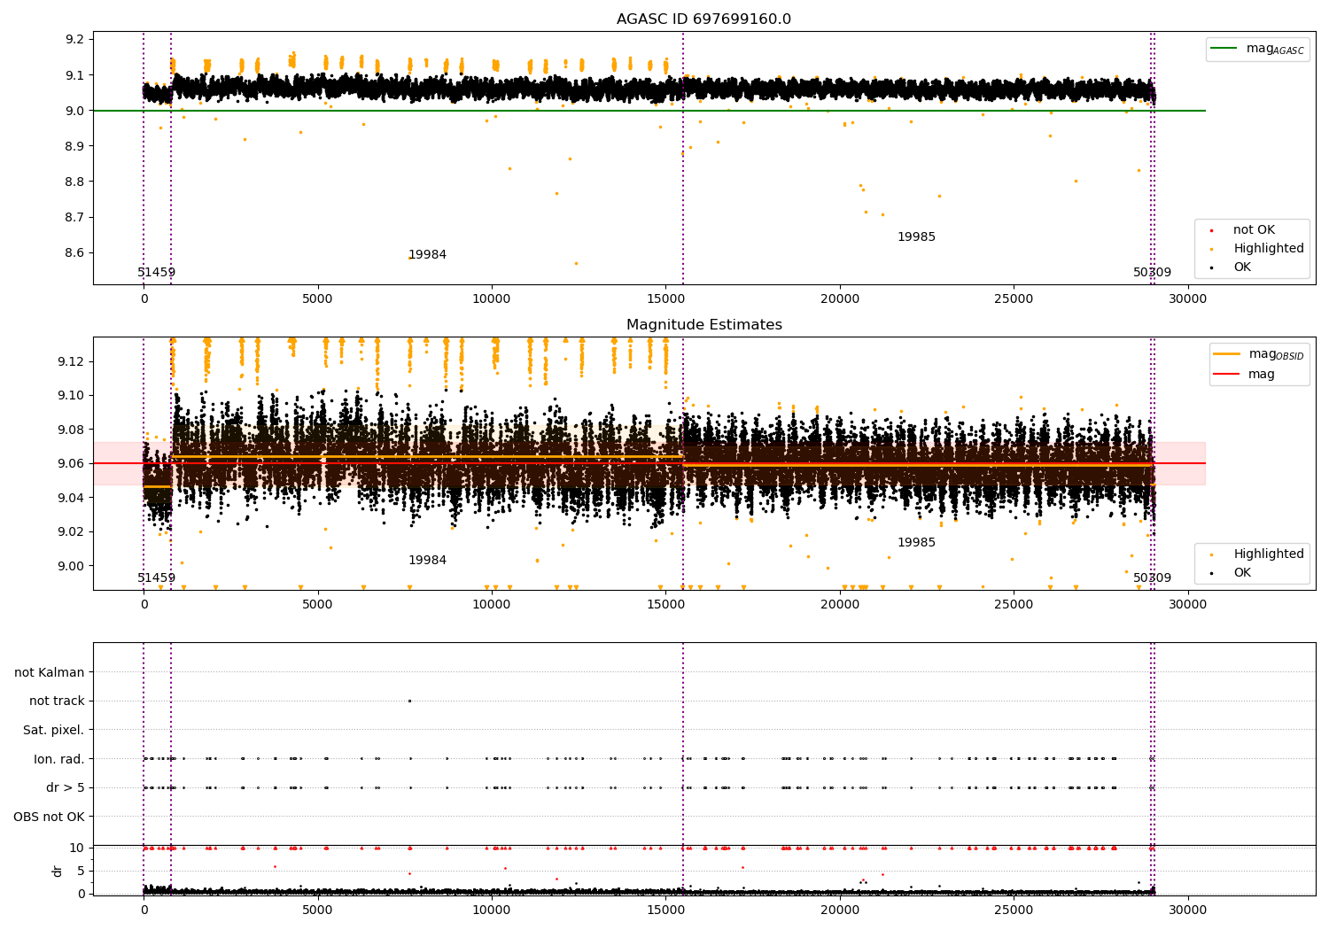Click 51459 label in Magnitude Estimates plot

click(156, 578)
